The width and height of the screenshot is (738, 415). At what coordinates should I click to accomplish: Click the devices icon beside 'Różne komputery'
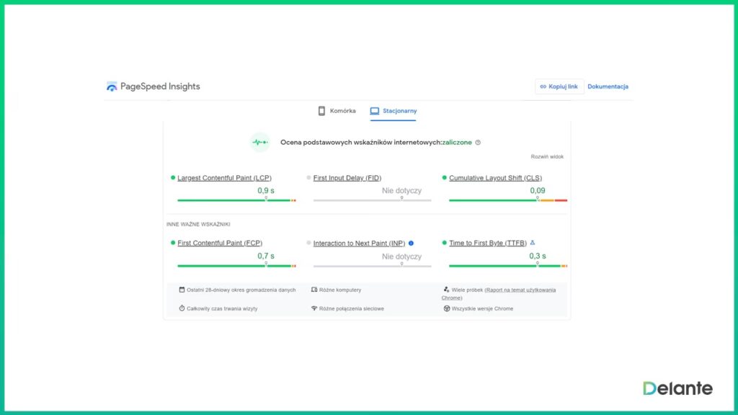pyautogui.click(x=314, y=290)
